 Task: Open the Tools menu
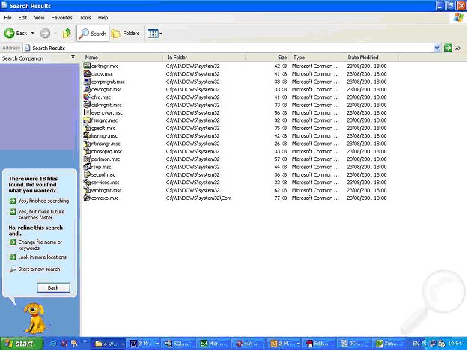click(x=85, y=18)
